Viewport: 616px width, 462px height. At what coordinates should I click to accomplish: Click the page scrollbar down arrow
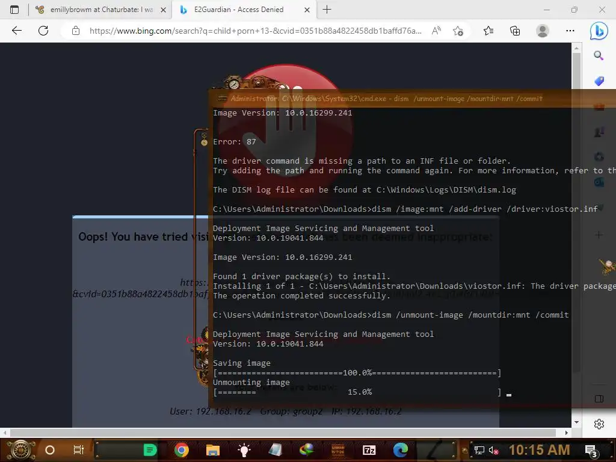(x=576, y=422)
